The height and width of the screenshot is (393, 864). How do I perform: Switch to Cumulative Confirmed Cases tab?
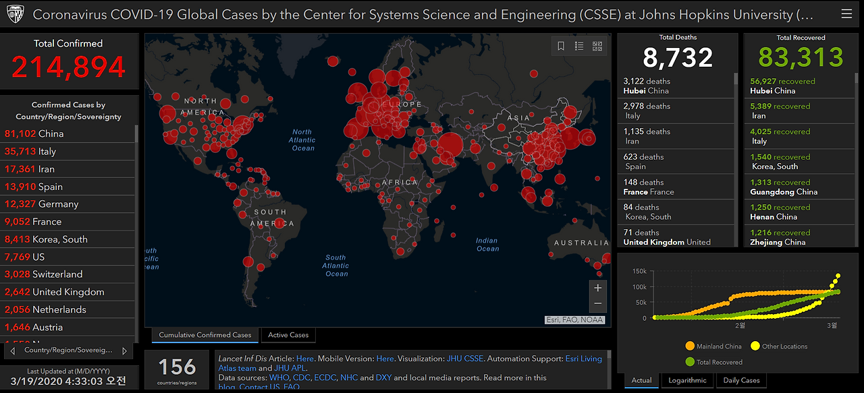(x=205, y=335)
